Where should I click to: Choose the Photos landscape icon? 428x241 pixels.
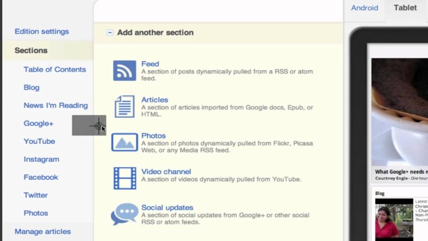[125, 142]
